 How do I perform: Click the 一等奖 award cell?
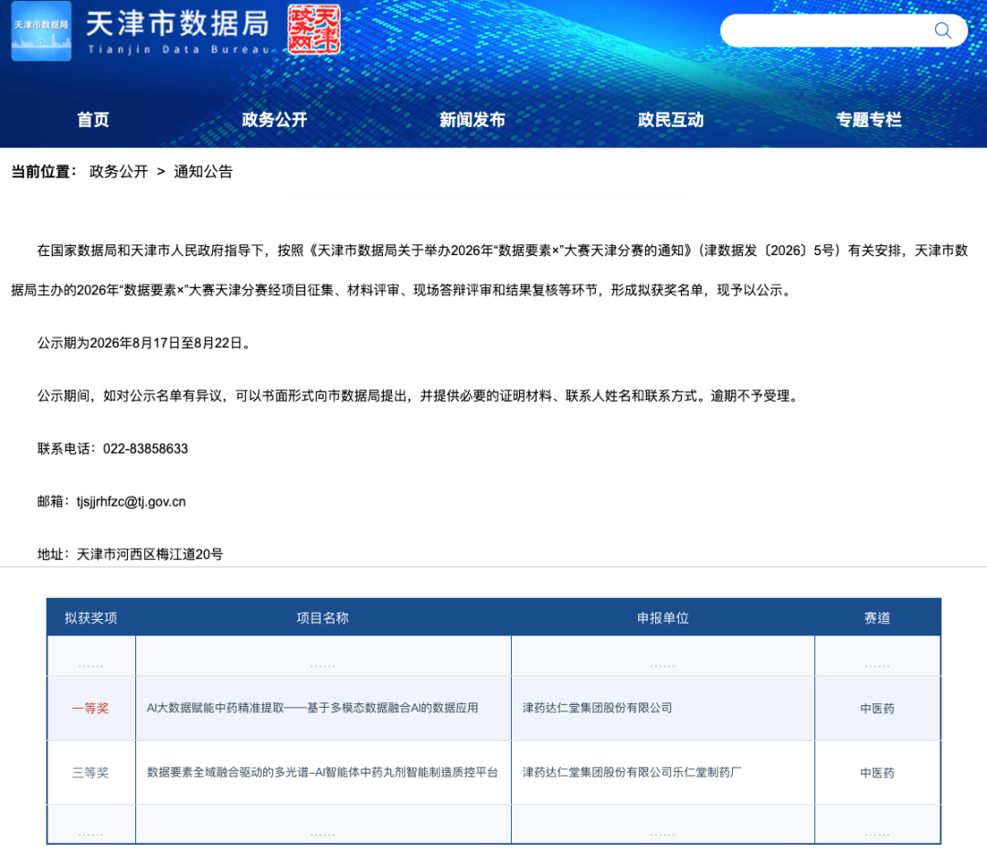(90, 708)
